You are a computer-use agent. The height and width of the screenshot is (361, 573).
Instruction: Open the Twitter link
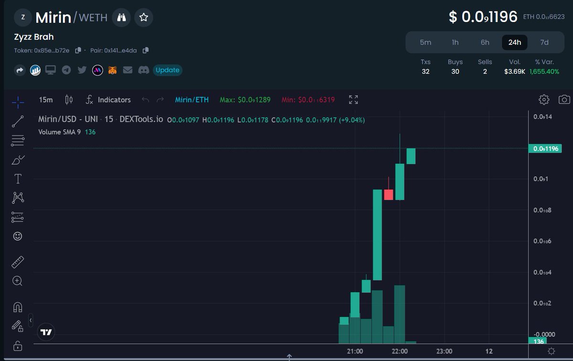[x=82, y=70]
